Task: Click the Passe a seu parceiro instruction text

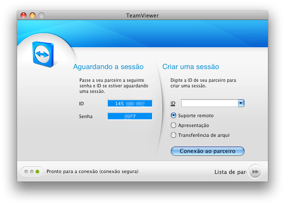Action: pyautogui.click(x=114, y=86)
